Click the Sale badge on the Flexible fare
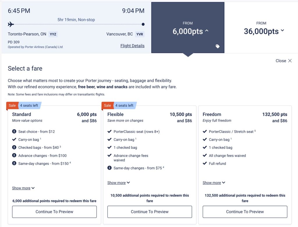The image size is (298, 227). (x=107, y=105)
